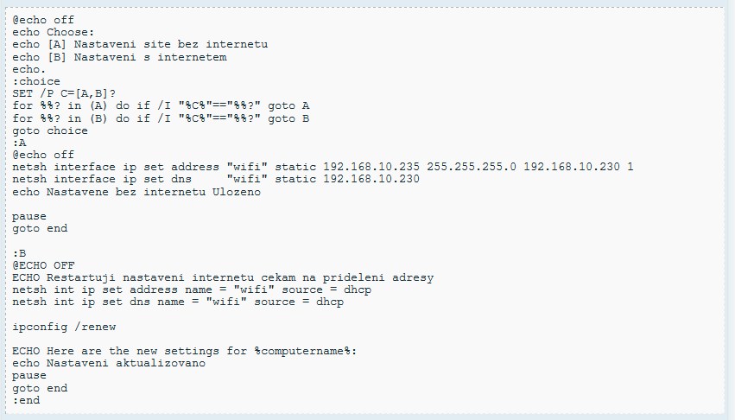Click the uppercase "@ECHO OFF" line
This screenshot has height=420, width=735.
click(43, 265)
